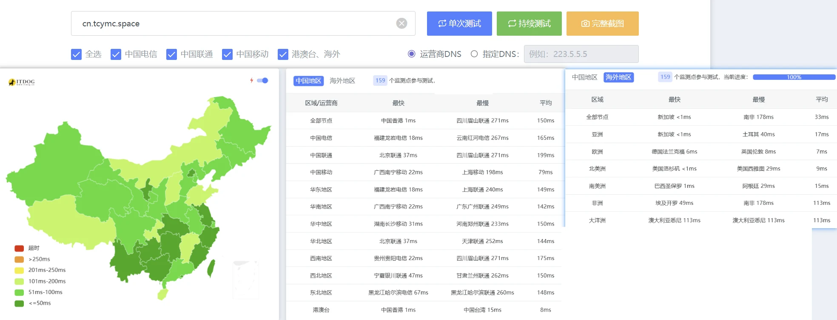The image size is (837, 320).
Task: Uncheck the 中国移动 checkbox
Action: pyautogui.click(x=227, y=54)
